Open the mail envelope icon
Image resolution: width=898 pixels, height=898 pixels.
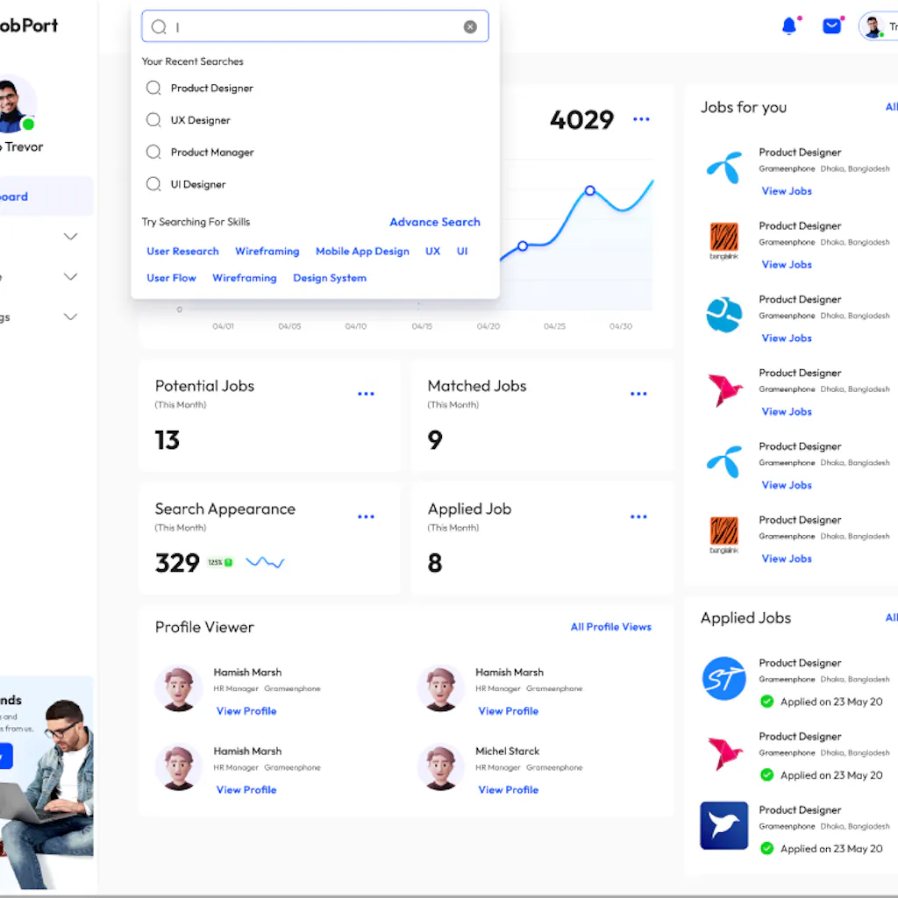point(831,26)
